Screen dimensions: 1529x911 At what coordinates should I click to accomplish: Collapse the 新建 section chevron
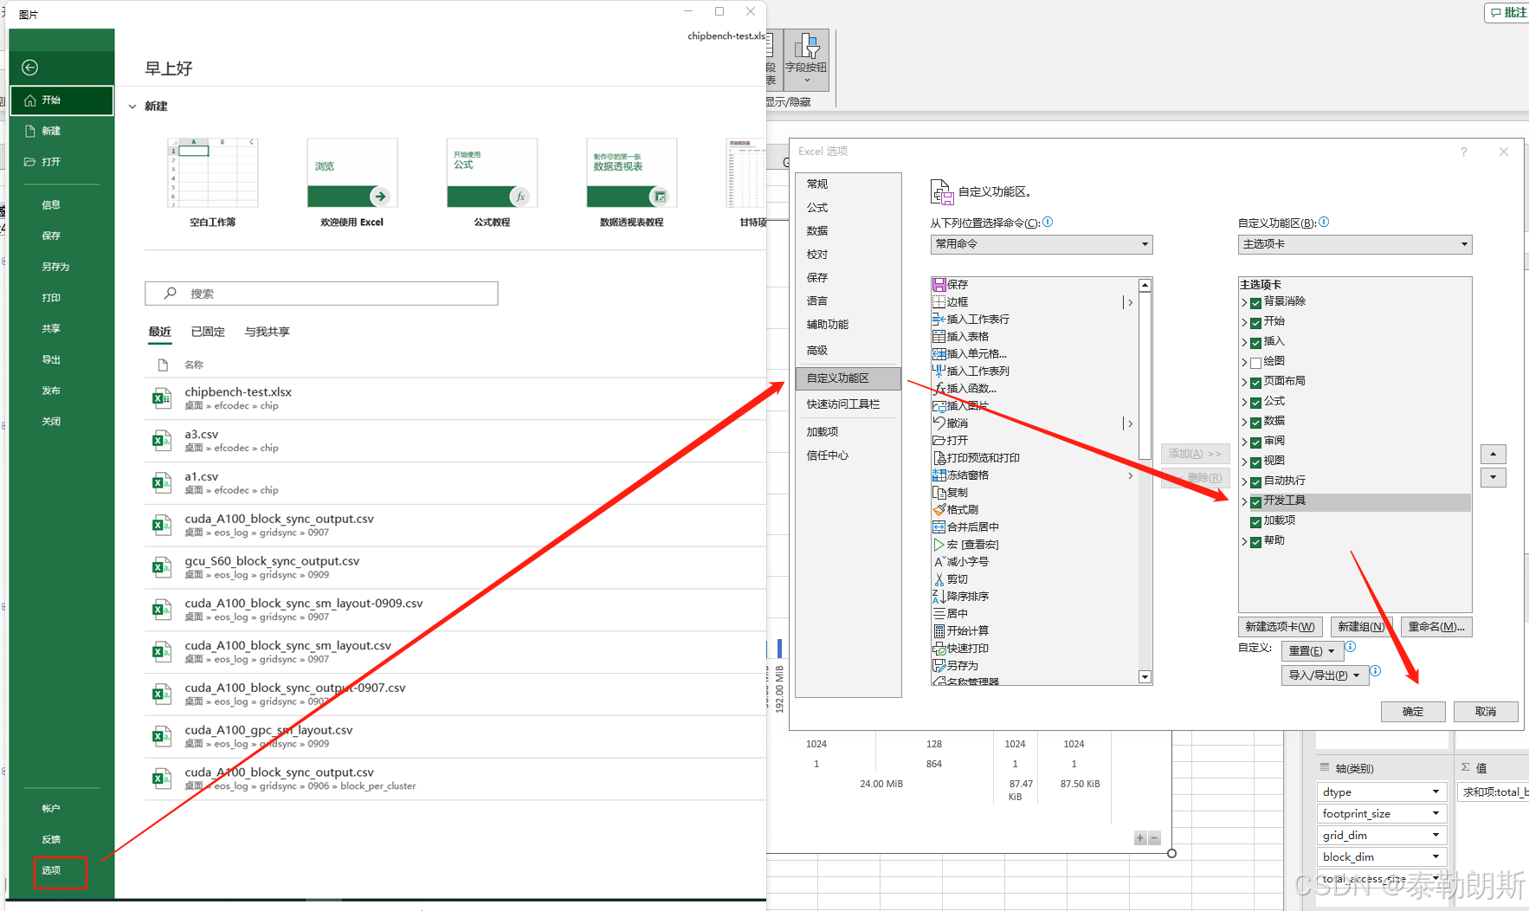(x=132, y=107)
